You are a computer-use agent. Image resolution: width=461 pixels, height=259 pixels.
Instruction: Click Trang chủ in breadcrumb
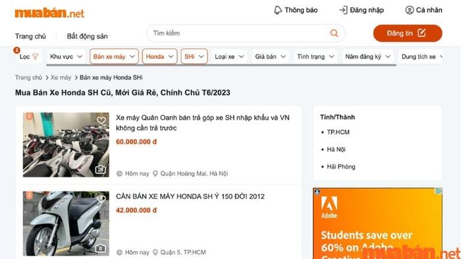tap(28, 78)
